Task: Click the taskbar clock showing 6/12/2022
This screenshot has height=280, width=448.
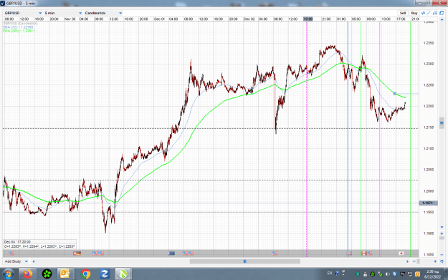Action: (432, 274)
